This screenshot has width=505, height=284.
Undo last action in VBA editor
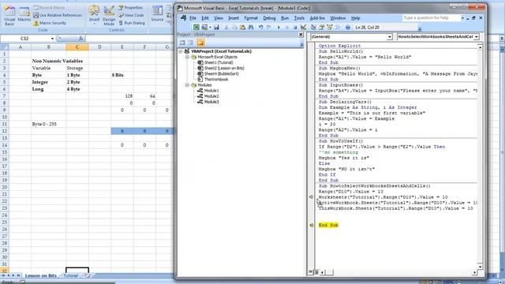pyautogui.click(x=260, y=28)
